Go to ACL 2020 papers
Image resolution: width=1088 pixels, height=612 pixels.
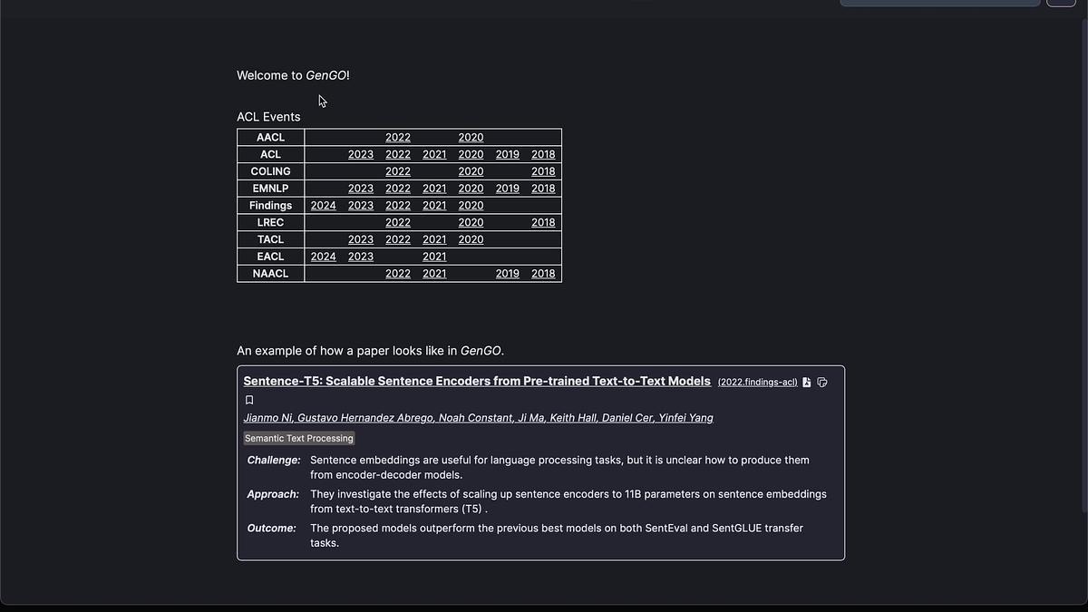(x=471, y=154)
